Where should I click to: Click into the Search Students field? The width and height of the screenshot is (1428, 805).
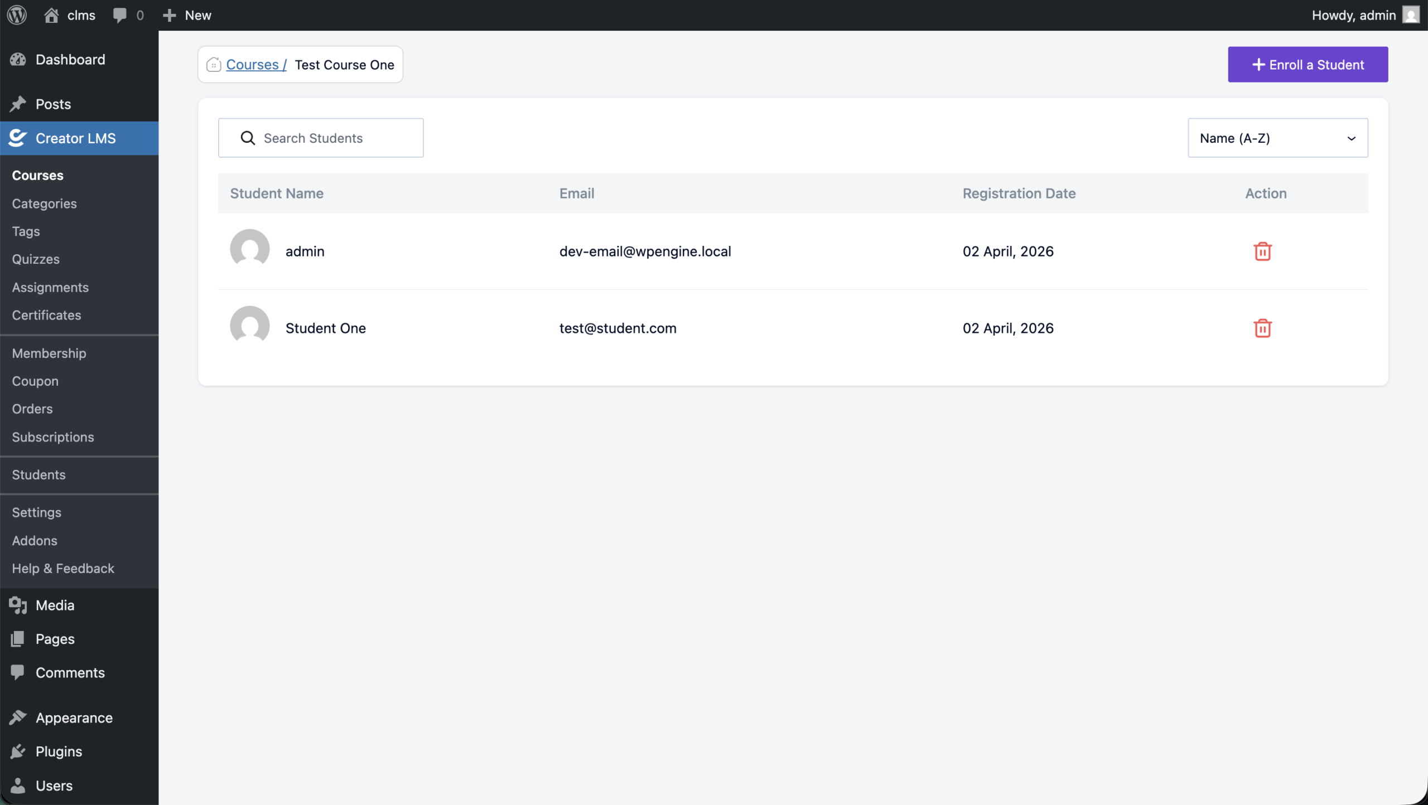pyautogui.click(x=321, y=138)
